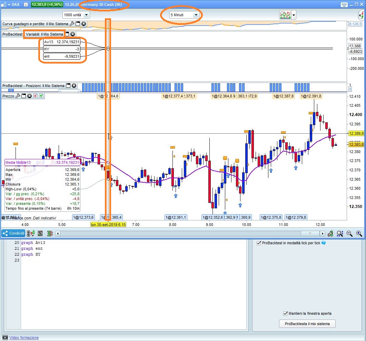Click the Prezzo panel label
Viewport: 366px width, 341px height.
coord(8,96)
